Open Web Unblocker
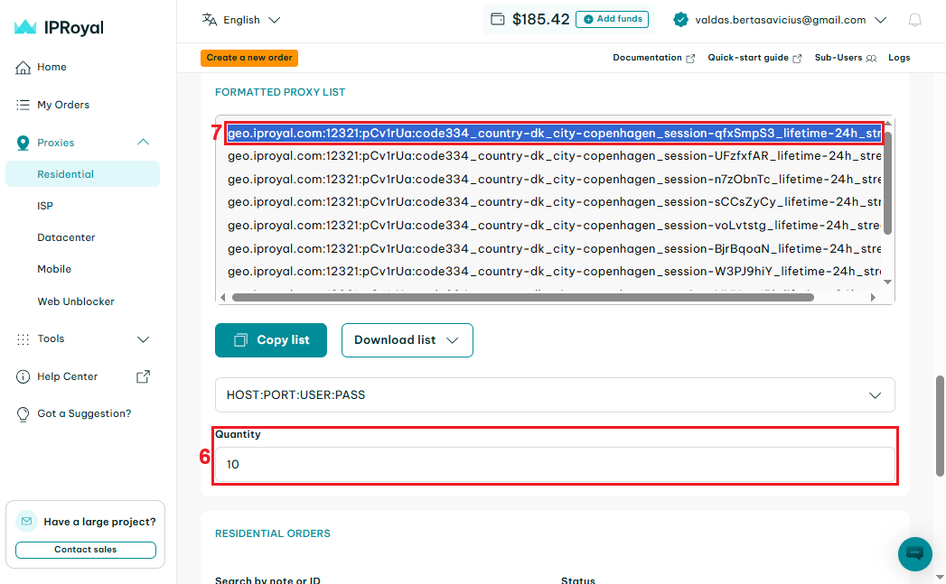The image size is (946, 584). (x=75, y=301)
